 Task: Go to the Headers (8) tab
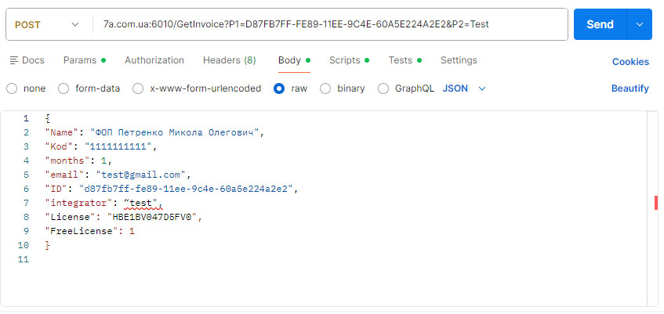(x=229, y=60)
